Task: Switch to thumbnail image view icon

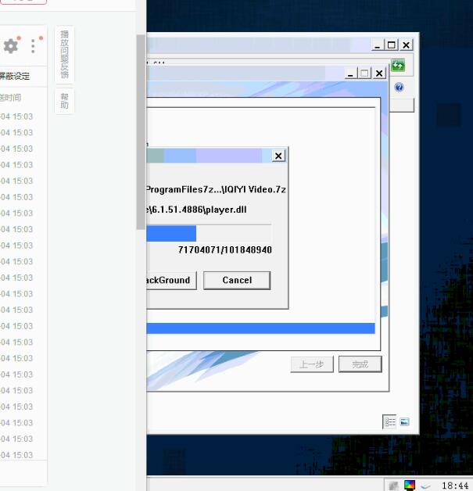Action: (x=404, y=421)
